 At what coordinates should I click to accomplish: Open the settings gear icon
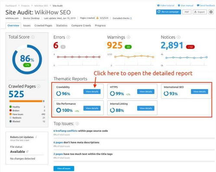point(211,12)
